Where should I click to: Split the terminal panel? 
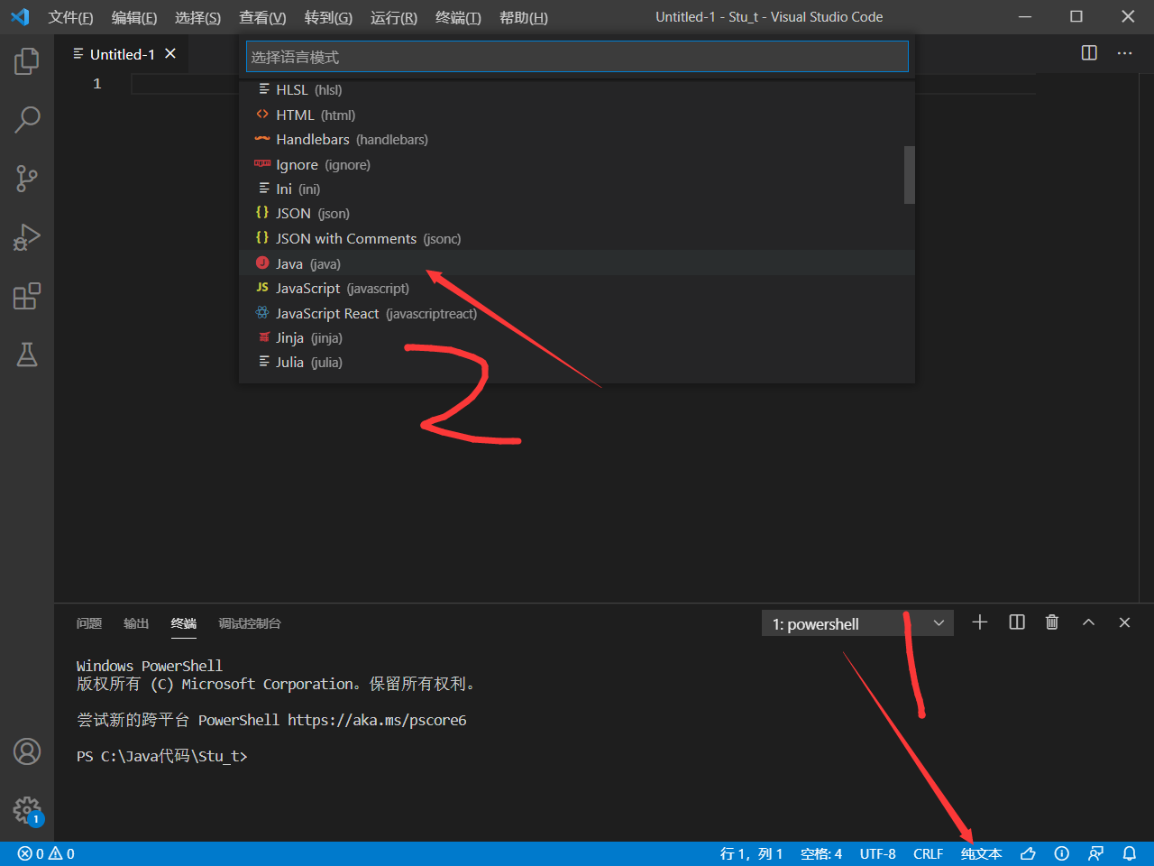(x=1017, y=622)
